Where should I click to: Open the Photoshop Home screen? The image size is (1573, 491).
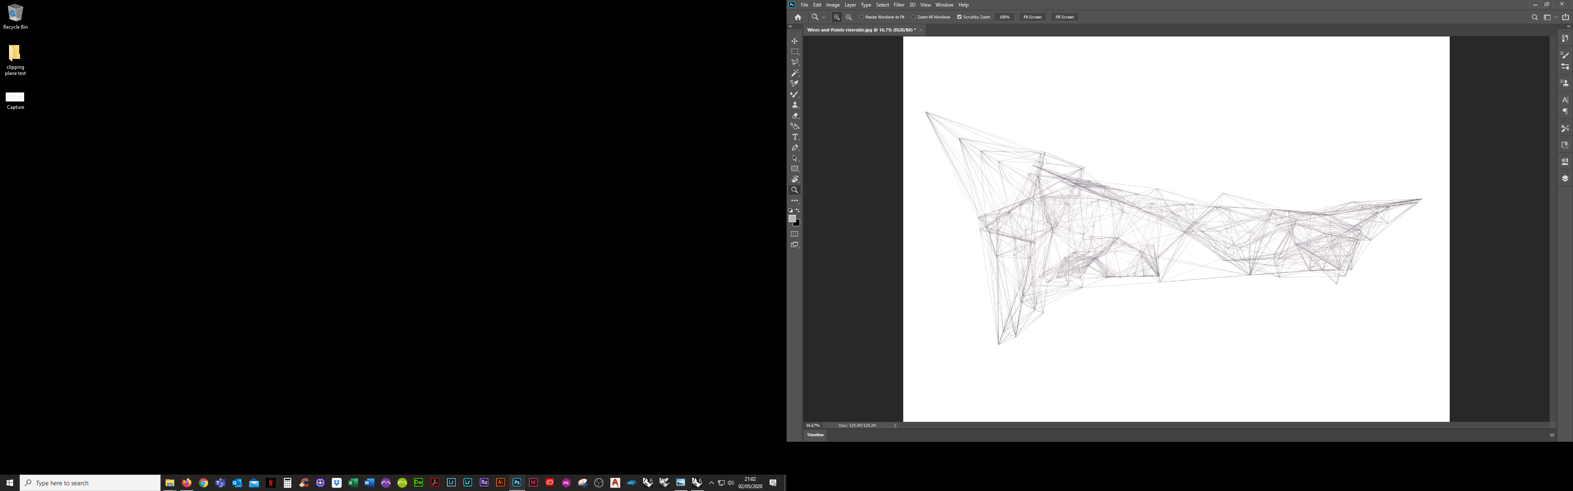click(798, 16)
